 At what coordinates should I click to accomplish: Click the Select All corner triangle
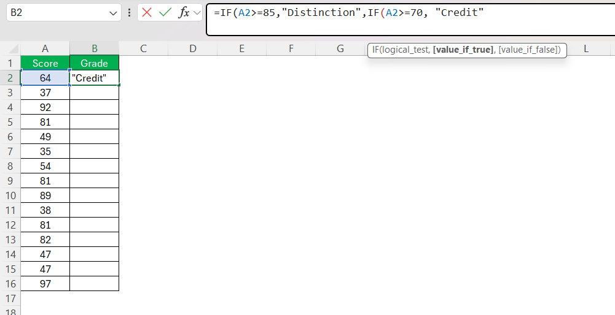tap(14, 49)
